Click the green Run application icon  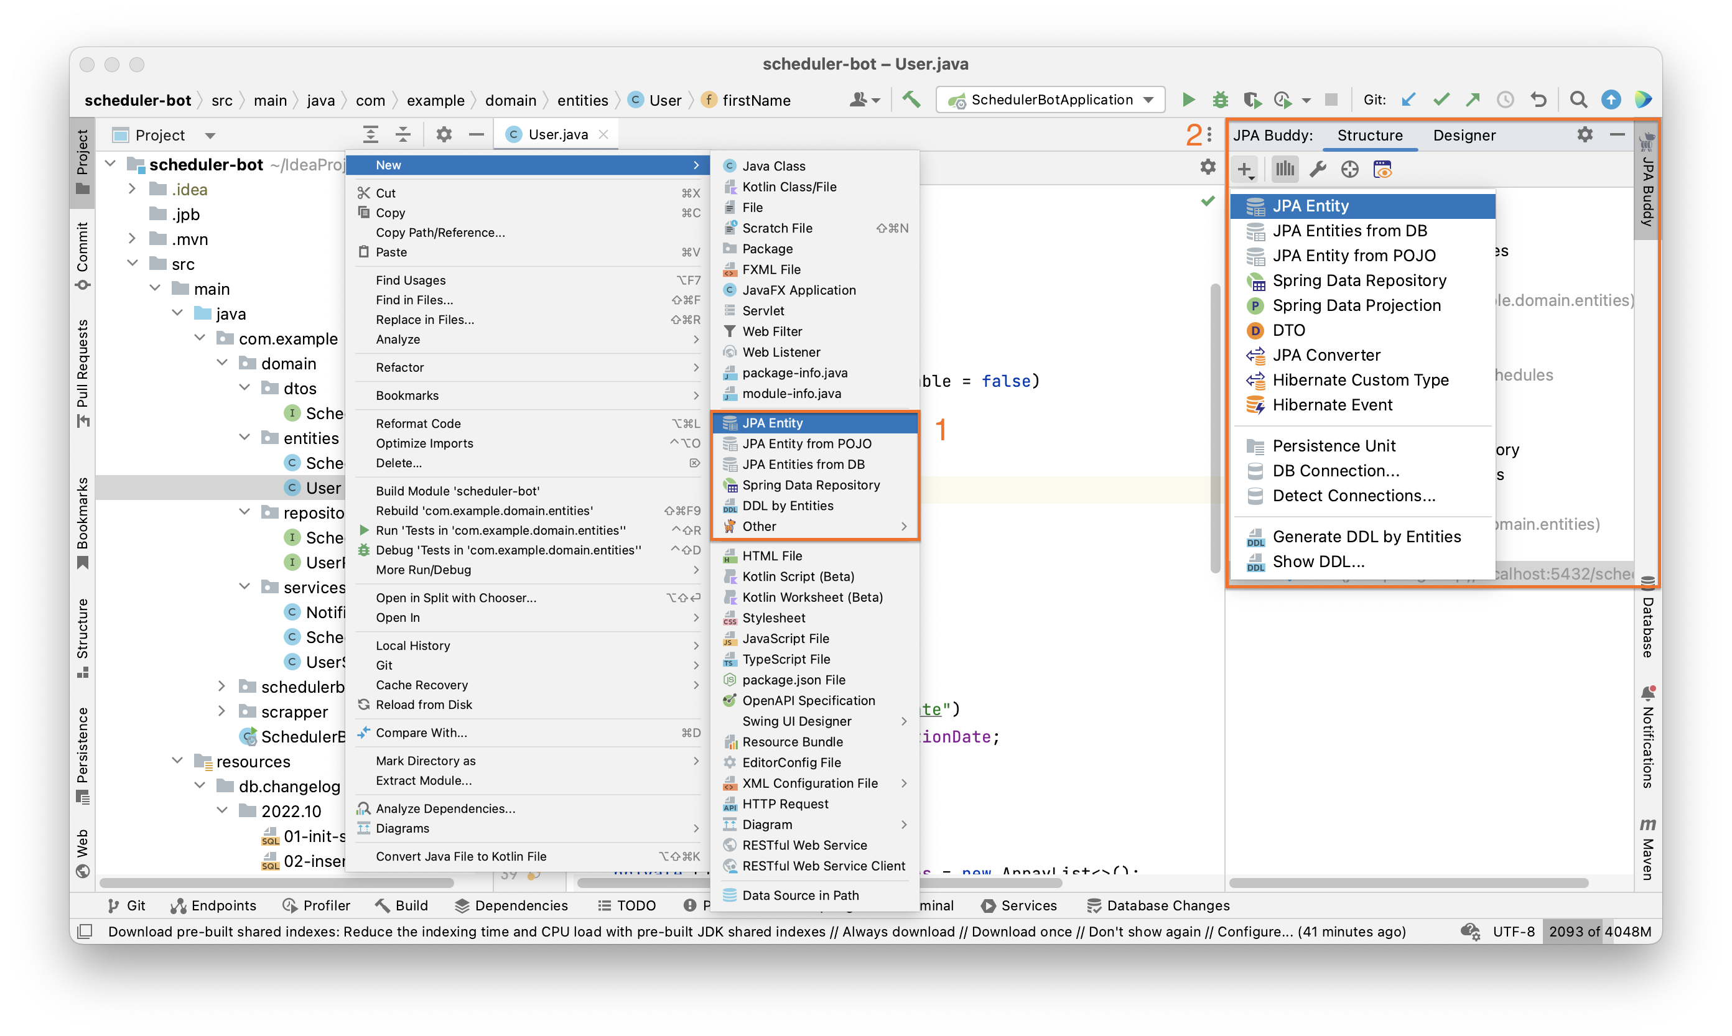tap(1188, 100)
